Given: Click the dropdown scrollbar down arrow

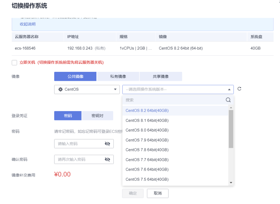Looking at the screenshot, I should pyautogui.click(x=231, y=182).
